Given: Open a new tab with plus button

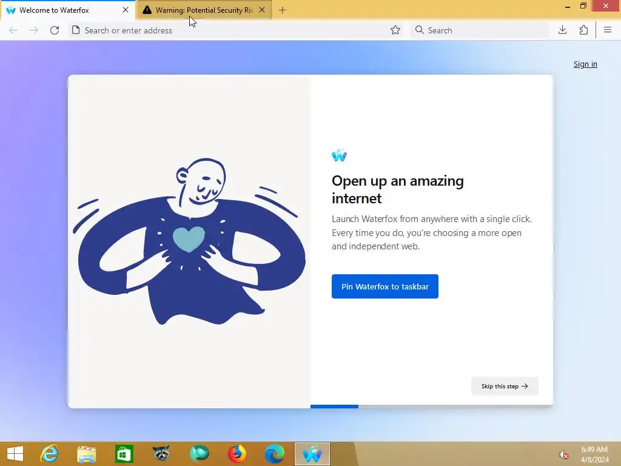Looking at the screenshot, I should point(283,10).
